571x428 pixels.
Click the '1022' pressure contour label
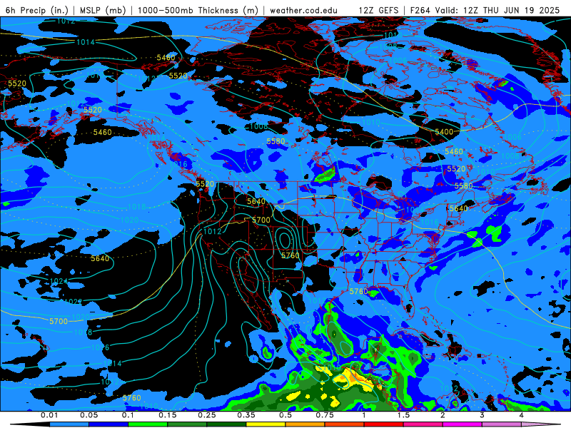click(73, 302)
